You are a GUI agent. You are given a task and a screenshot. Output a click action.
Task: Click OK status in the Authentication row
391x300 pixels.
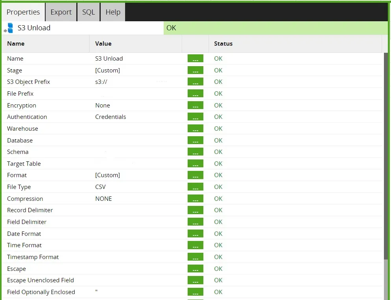(218, 117)
